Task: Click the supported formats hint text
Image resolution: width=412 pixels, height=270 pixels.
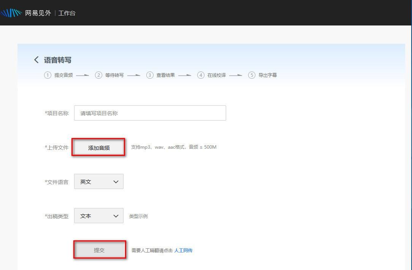Action: (x=174, y=147)
